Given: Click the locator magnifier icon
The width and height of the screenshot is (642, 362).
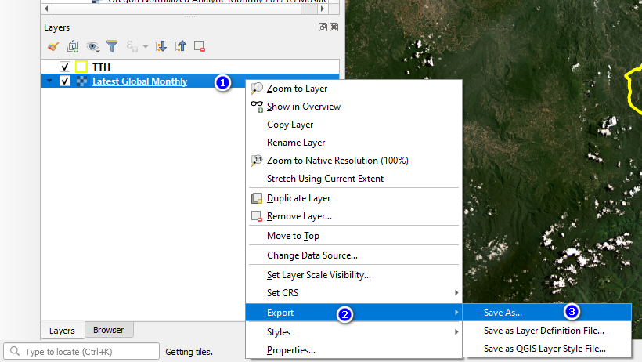Looking at the screenshot, I should [x=15, y=351].
